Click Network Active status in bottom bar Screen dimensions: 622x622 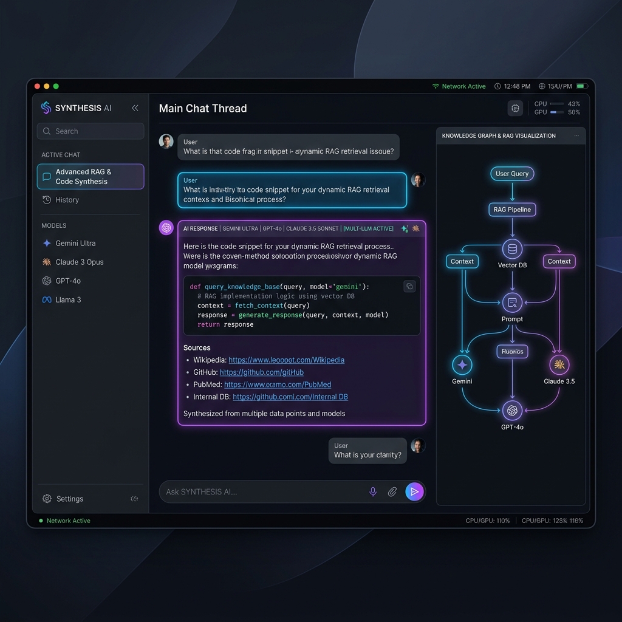click(x=64, y=521)
